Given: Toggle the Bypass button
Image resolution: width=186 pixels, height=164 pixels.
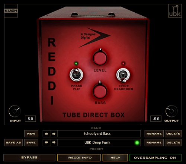Looking at the screenshot, I should pyautogui.click(x=29, y=158).
